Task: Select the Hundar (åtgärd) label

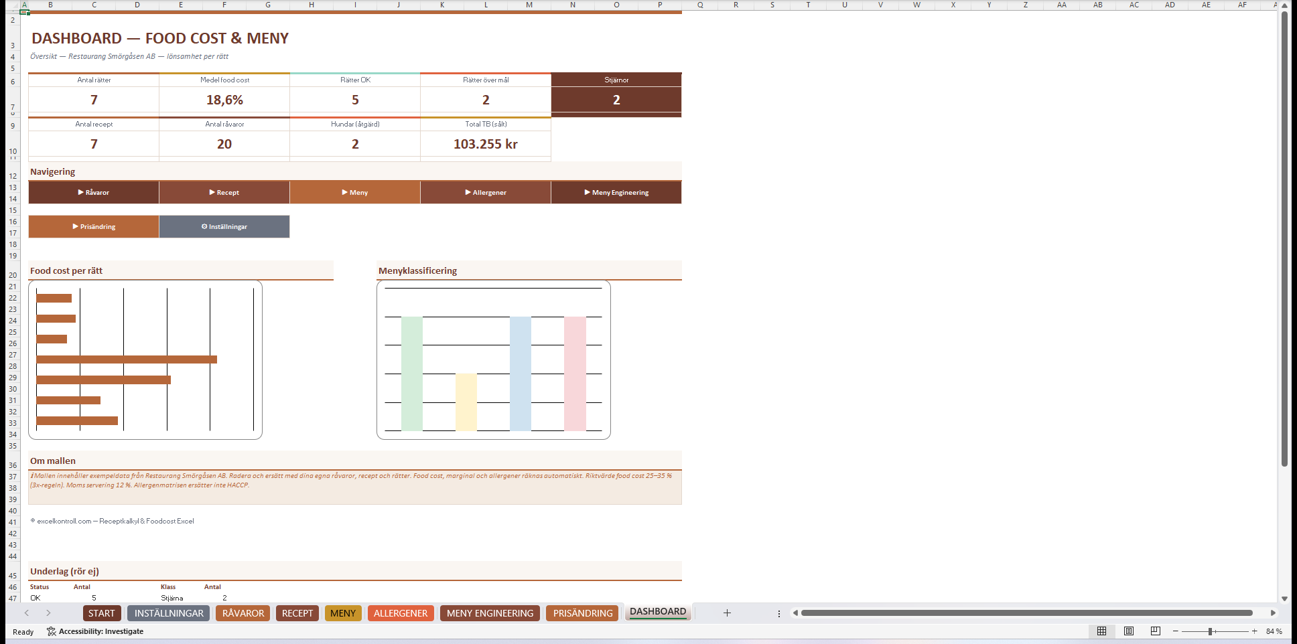Action: pyautogui.click(x=355, y=124)
